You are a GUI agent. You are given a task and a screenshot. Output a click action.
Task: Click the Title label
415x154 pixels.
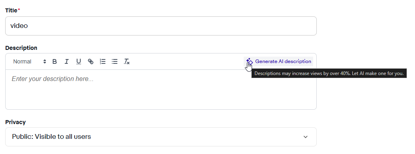click(11, 10)
